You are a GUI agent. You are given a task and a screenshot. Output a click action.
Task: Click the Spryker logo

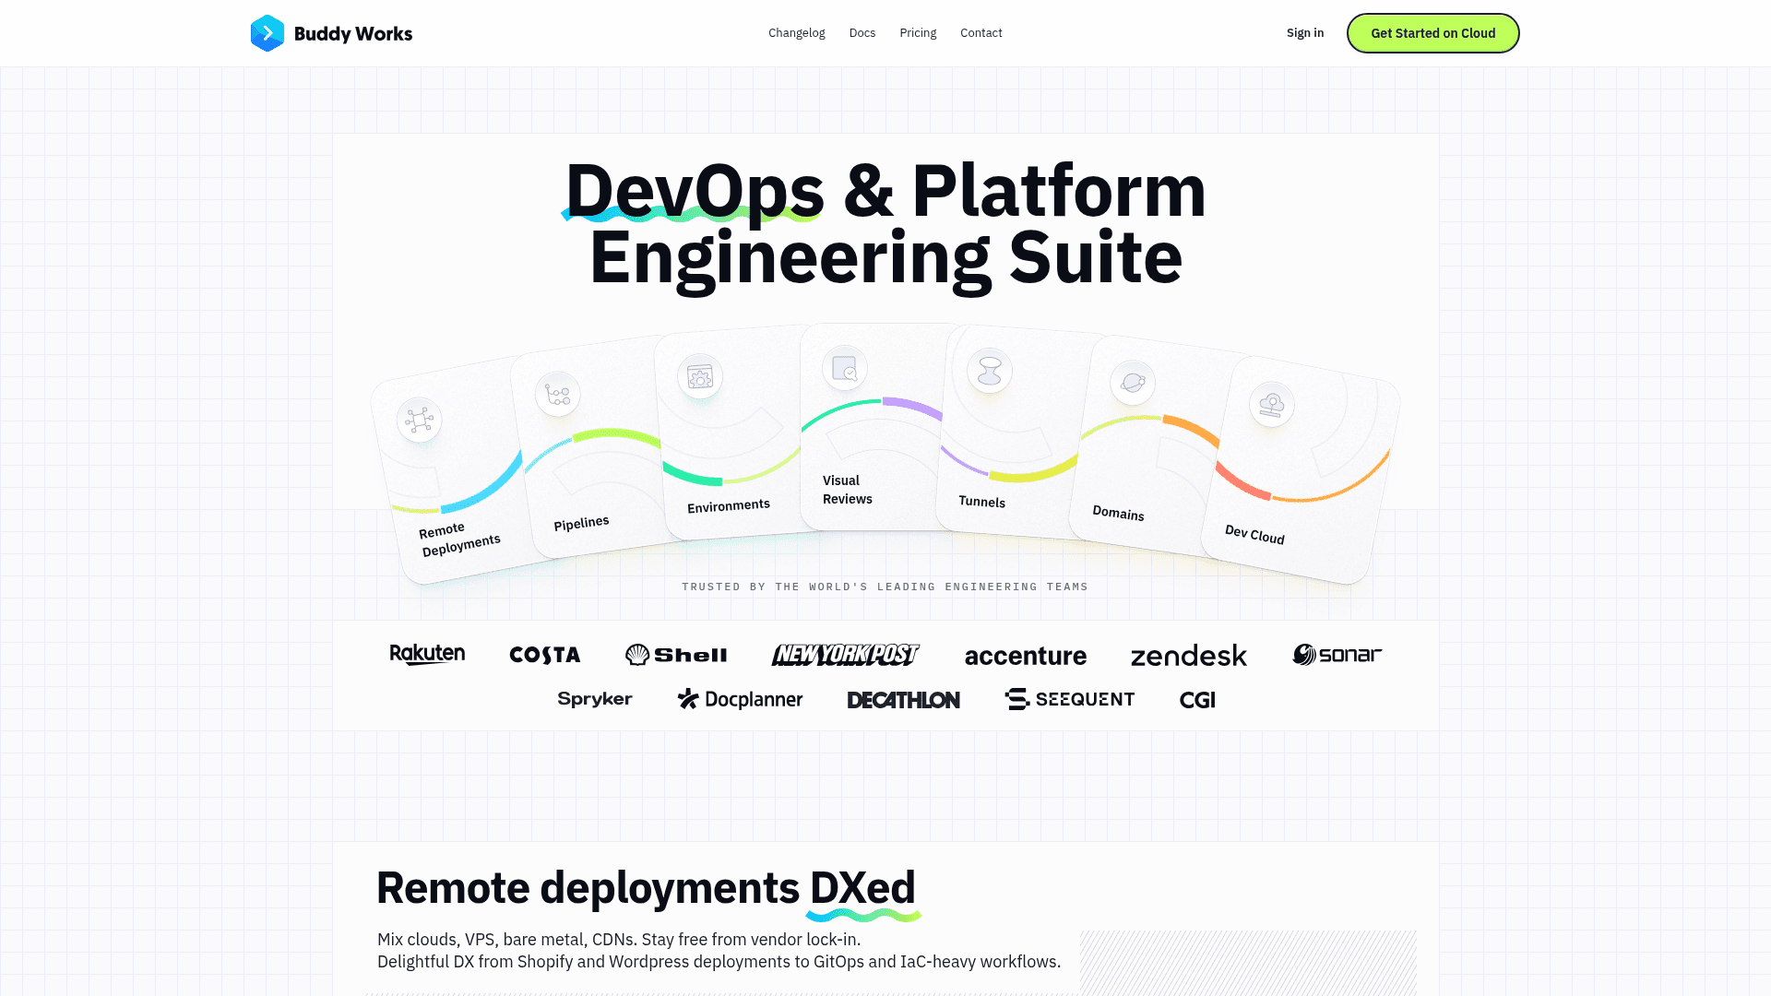pyautogui.click(x=595, y=699)
